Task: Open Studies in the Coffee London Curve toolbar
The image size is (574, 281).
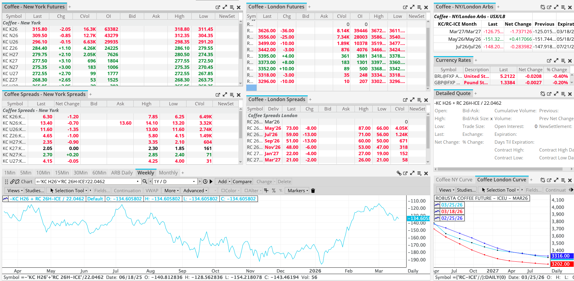Action: click(x=466, y=190)
